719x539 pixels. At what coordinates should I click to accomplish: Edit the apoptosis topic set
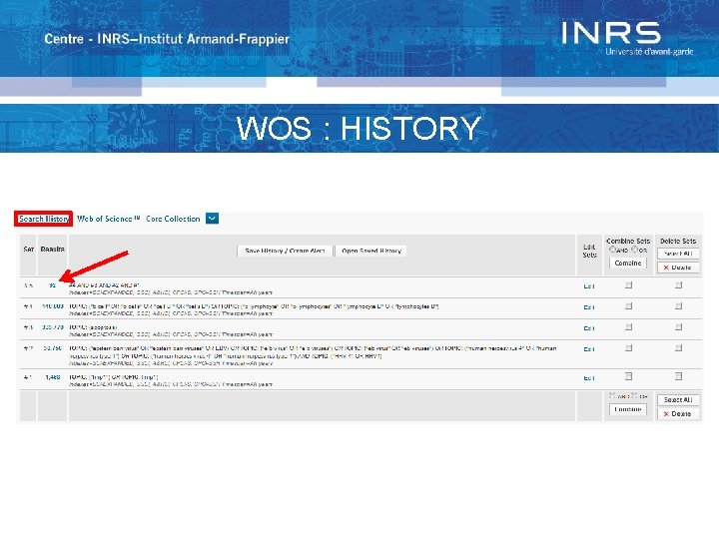589,328
